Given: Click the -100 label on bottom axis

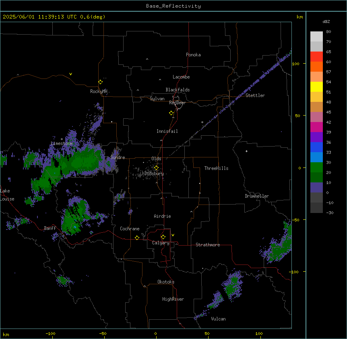Looking at the screenshot, I should (x=50, y=333).
